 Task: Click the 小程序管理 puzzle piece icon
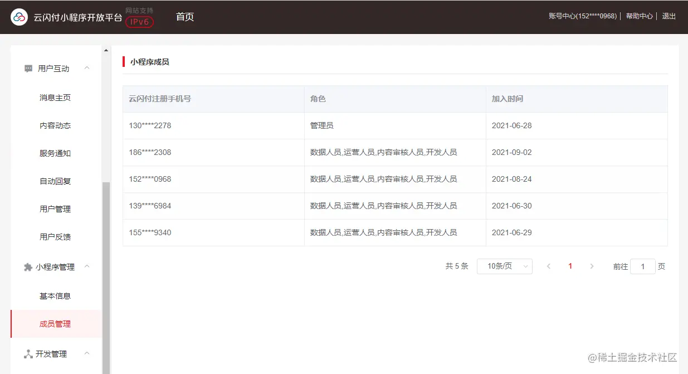[x=28, y=267]
